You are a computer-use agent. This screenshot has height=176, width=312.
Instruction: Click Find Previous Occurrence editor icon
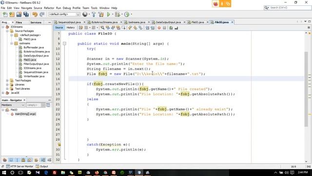click(108, 28)
